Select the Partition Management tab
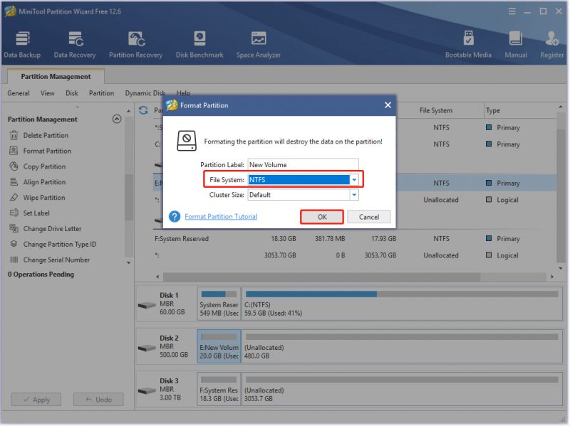 pyautogui.click(x=56, y=77)
